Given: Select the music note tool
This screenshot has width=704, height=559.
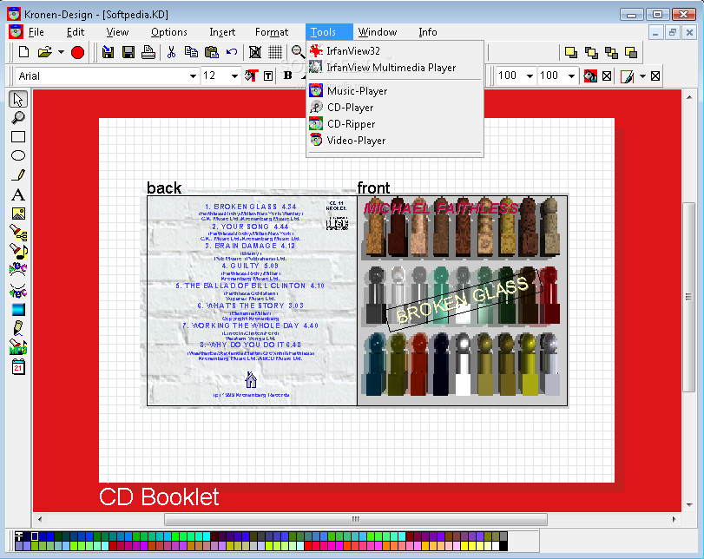Looking at the screenshot, I should 18,251.
